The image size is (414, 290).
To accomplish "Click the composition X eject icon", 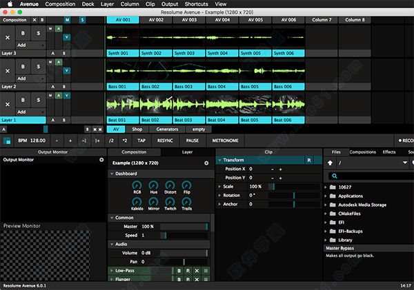I will pyautogui.click(x=34, y=20).
